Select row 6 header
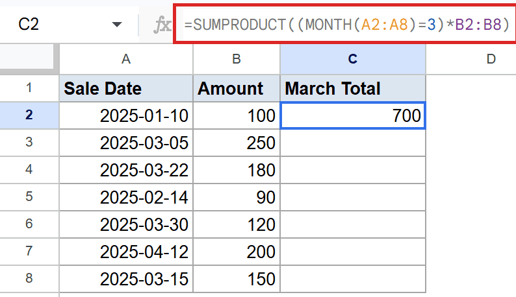The width and height of the screenshot is (516, 297). (x=29, y=224)
